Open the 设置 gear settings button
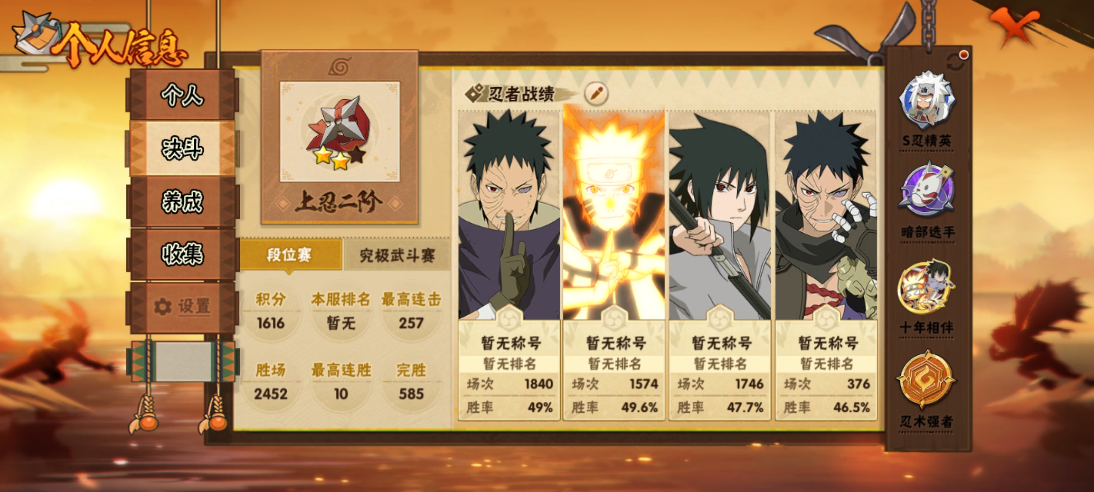 pos(182,307)
